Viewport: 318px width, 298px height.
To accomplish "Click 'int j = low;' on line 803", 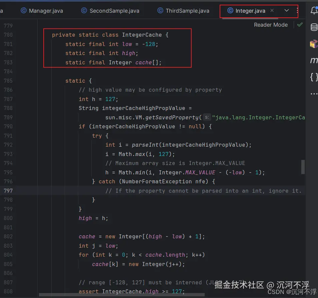I will point(98,246).
